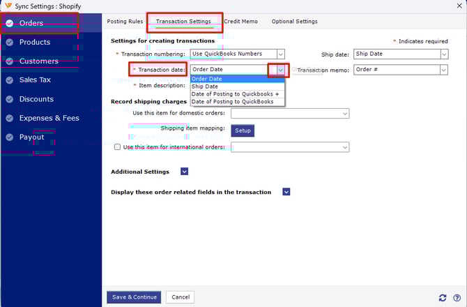Expand the Additional Settings section
This screenshot has width=467, height=307.
pos(184,172)
